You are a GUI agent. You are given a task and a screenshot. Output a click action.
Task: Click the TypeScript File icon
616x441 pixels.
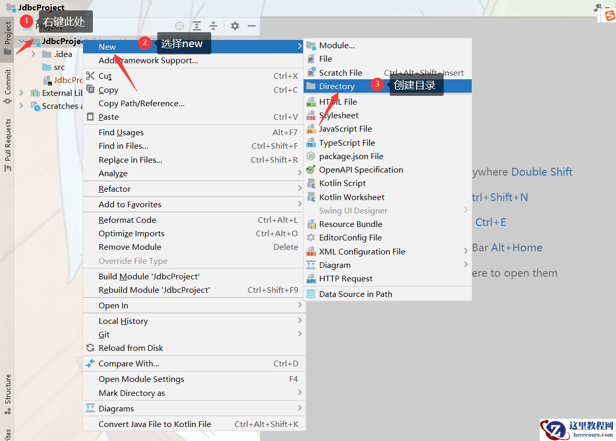(x=311, y=143)
